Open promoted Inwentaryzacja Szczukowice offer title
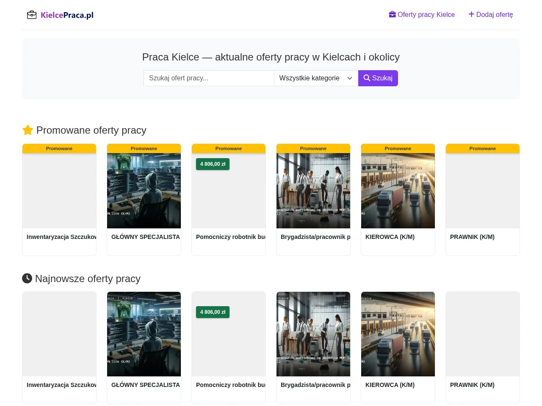 click(61, 237)
